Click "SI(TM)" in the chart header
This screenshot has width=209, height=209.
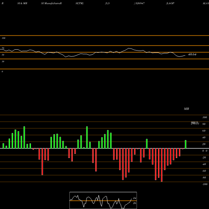point(79,3)
